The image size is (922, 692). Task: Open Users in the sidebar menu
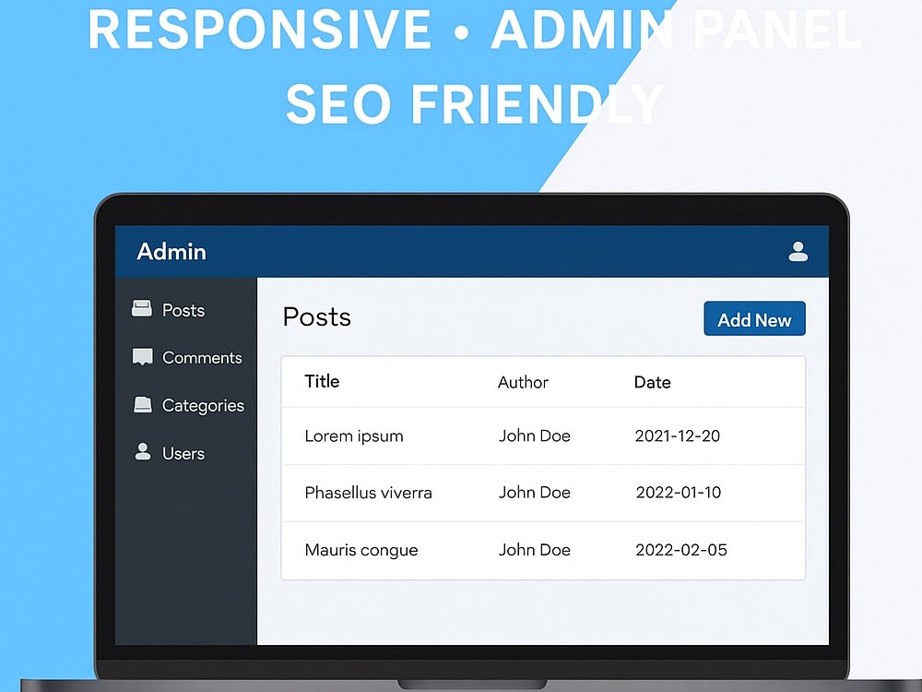[183, 454]
